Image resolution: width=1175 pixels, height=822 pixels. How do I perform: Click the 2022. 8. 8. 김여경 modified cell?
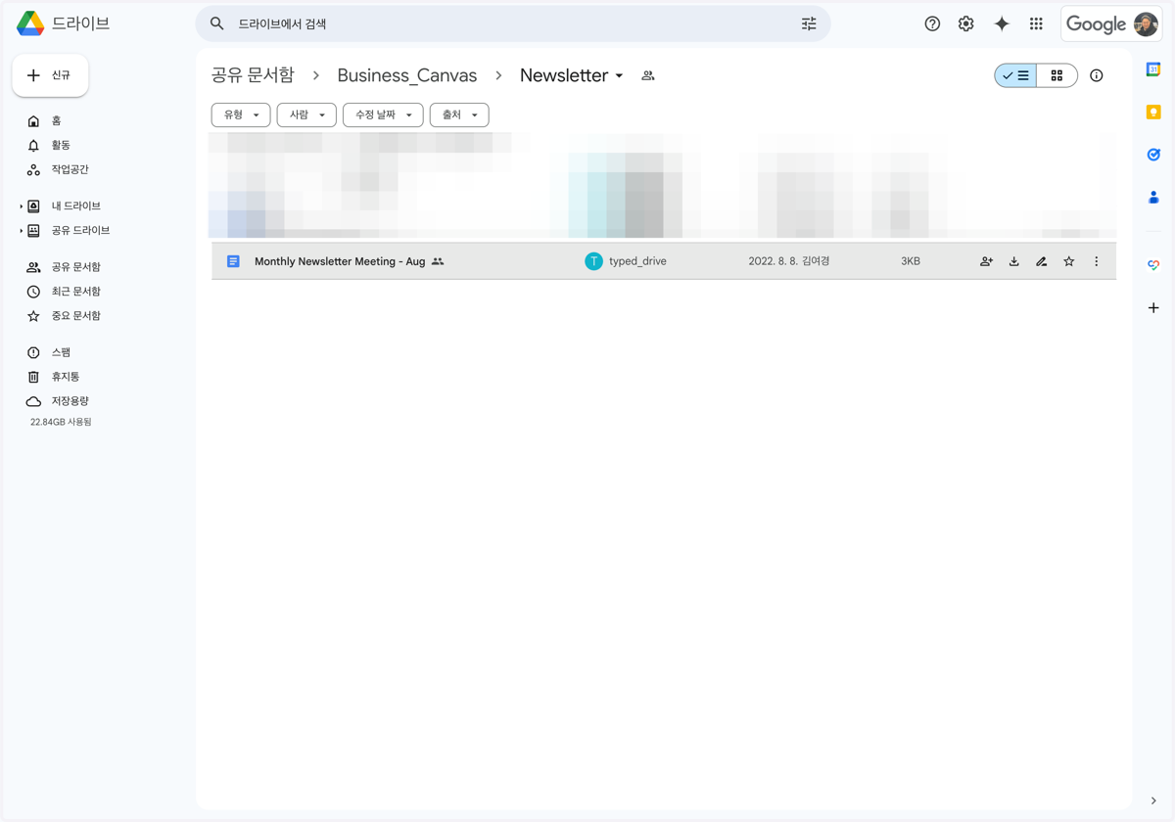tap(789, 261)
